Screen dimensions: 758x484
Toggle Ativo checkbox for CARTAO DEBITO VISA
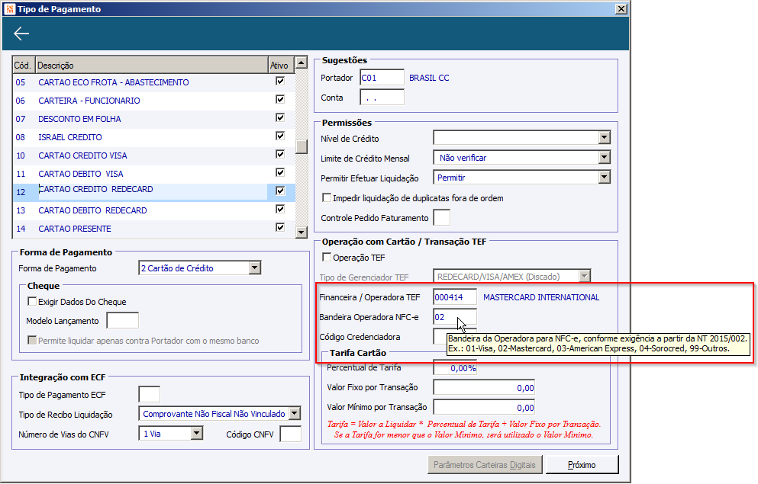(x=280, y=173)
